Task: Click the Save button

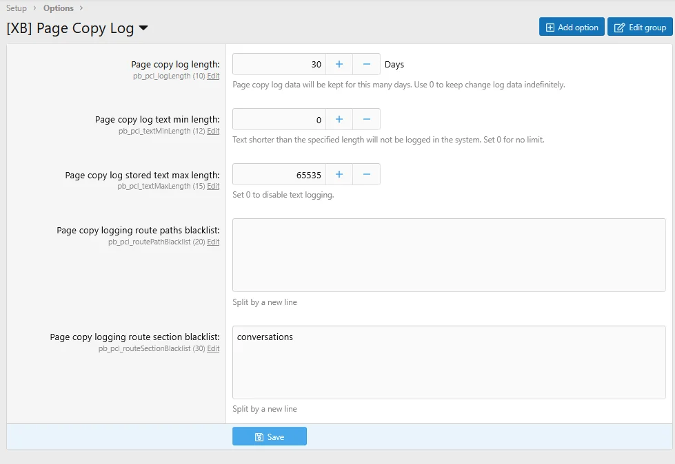Action: pos(269,436)
